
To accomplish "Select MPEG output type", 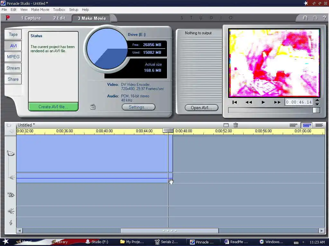I will [x=13, y=57].
